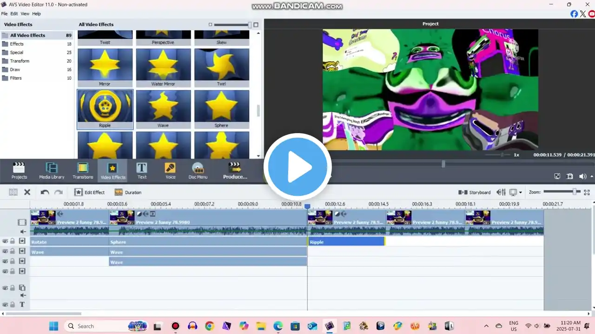Adjust the effect thumbnail size slider

pyautogui.click(x=233, y=25)
